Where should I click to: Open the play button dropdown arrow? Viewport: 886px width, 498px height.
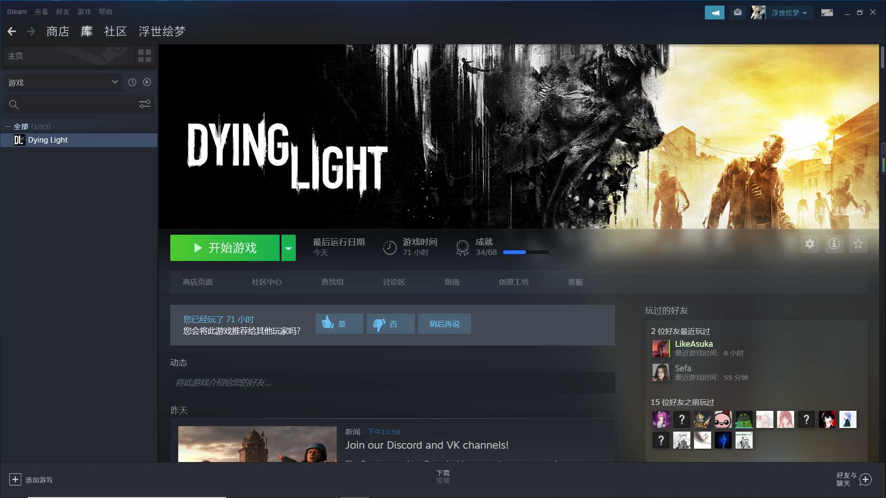[x=288, y=248]
